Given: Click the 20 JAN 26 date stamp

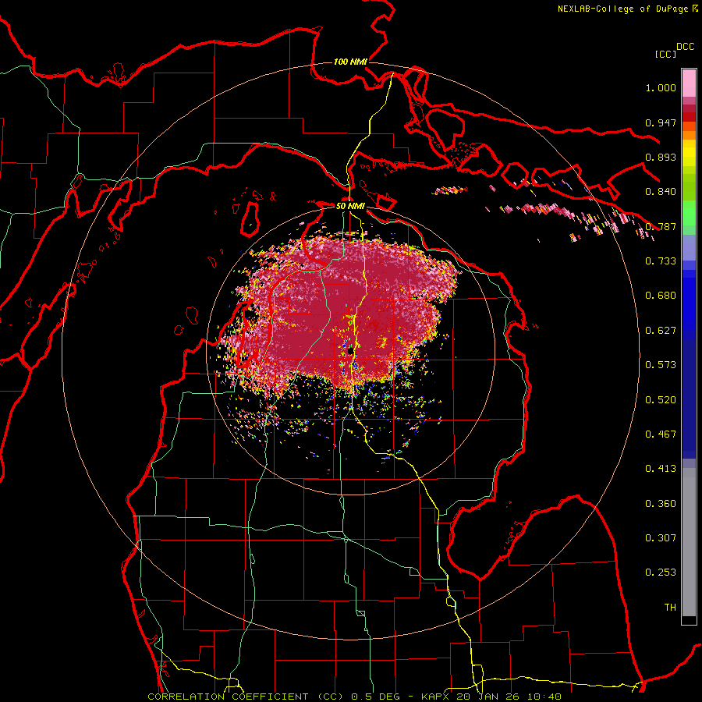Looking at the screenshot, I should pyautogui.click(x=489, y=697).
